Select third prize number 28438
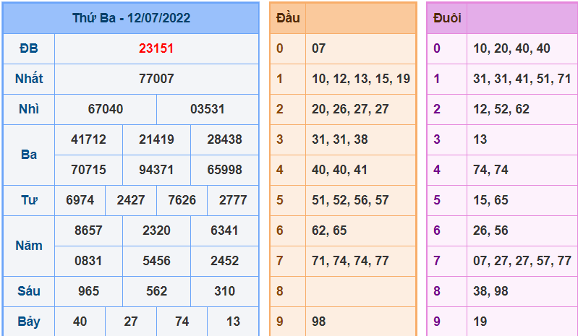This screenshot has width=578, height=336. [x=224, y=139]
